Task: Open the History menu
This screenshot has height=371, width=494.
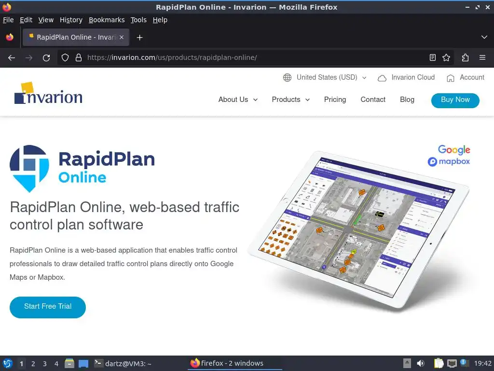Action: (71, 20)
